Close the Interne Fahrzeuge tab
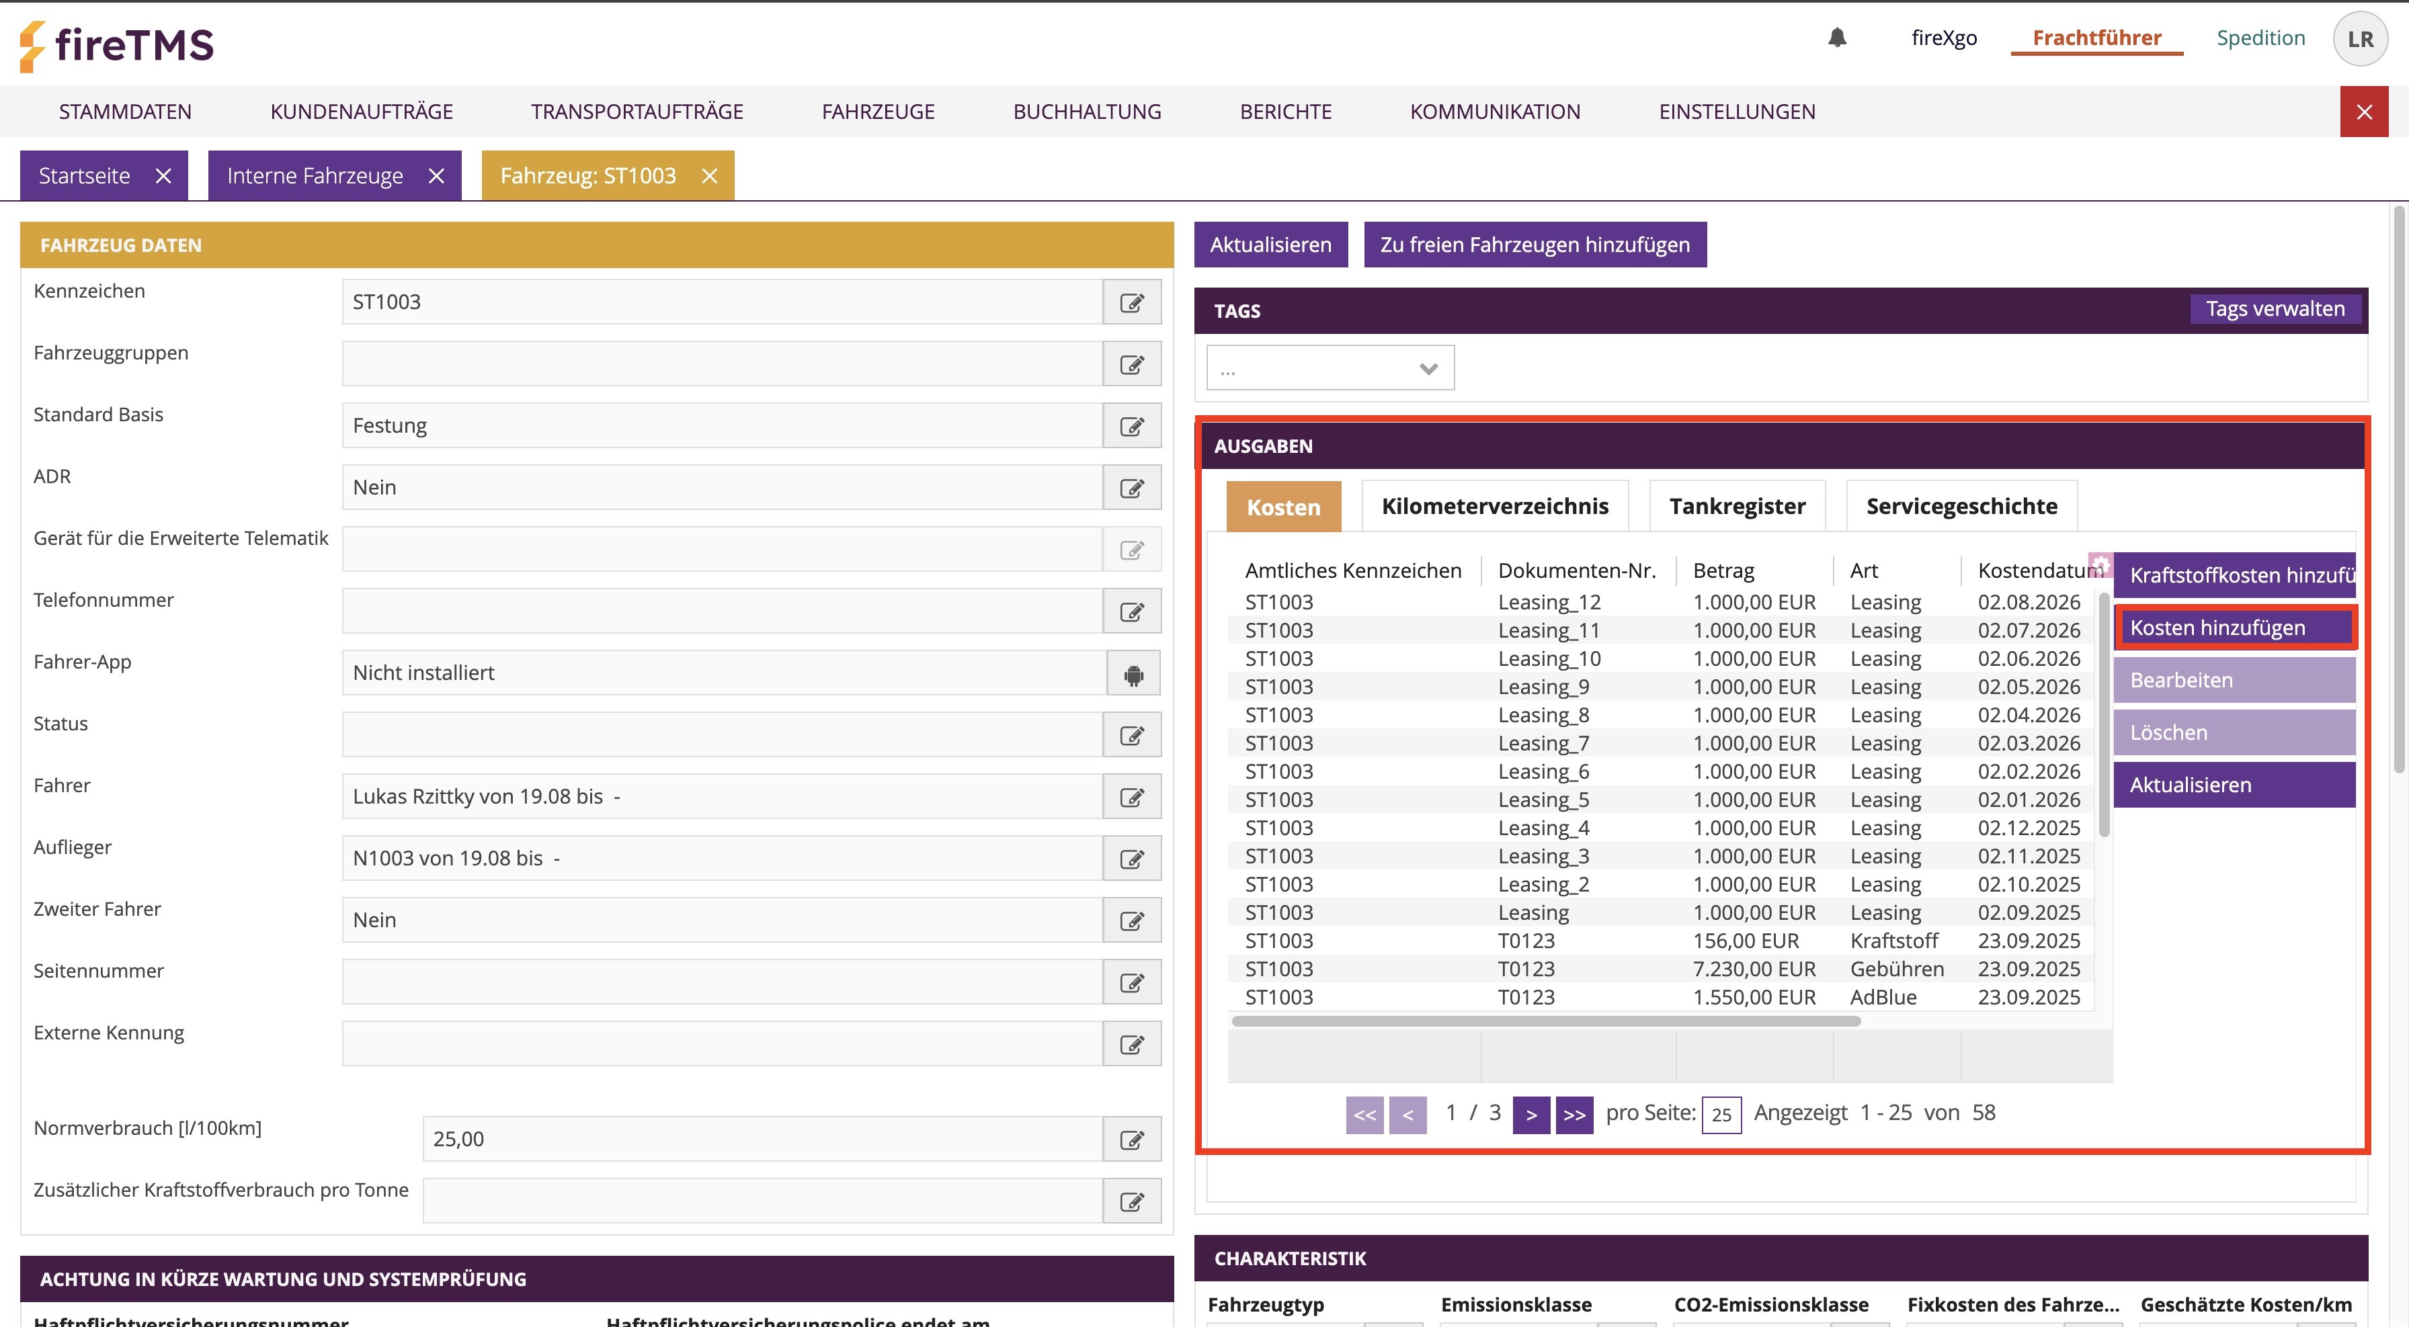Viewport: 2409px width, 1327px height. click(436, 175)
